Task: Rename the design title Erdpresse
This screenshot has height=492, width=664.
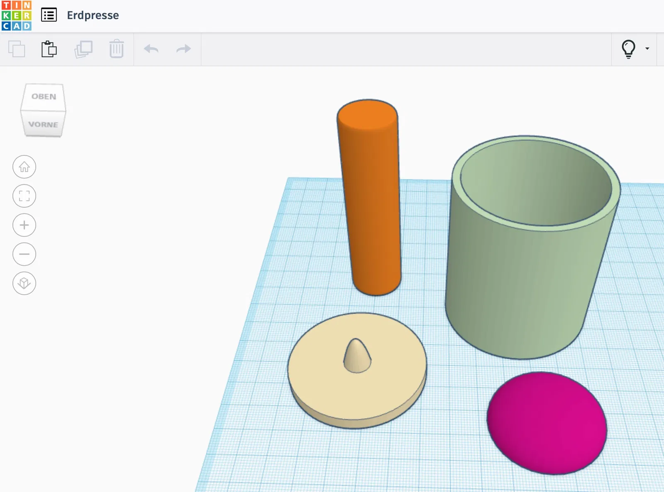Action: point(93,15)
